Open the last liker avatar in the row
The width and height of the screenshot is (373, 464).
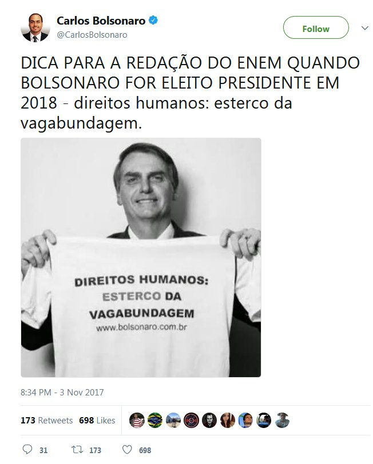[281, 420]
